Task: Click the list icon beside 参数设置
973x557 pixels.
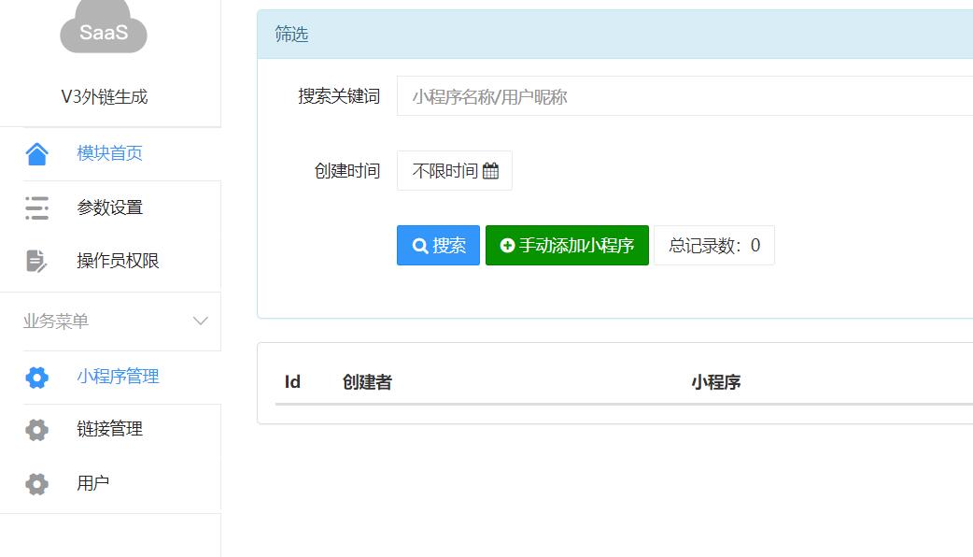Action: [36, 207]
